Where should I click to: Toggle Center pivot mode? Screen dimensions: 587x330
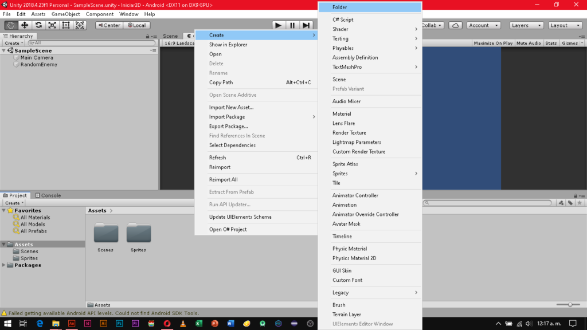pos(109,25)
